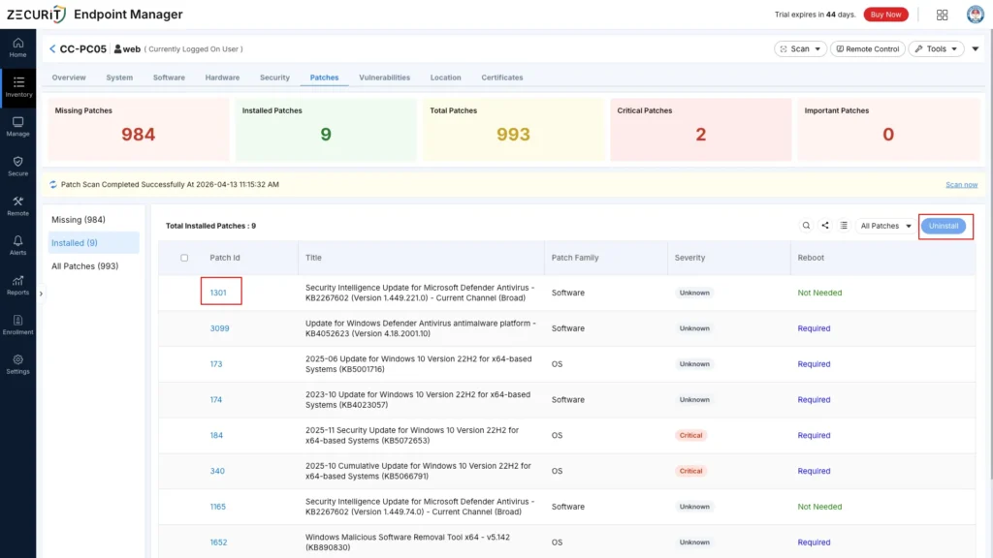This screenshot has height=558, width=993.
Task: Open the Alerts bell section
Action: coord(17,245)
